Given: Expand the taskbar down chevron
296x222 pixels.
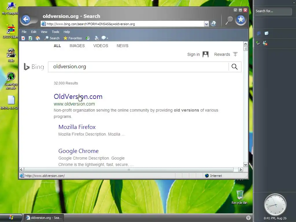Looking at the screenshot, I should click(248, 218).
